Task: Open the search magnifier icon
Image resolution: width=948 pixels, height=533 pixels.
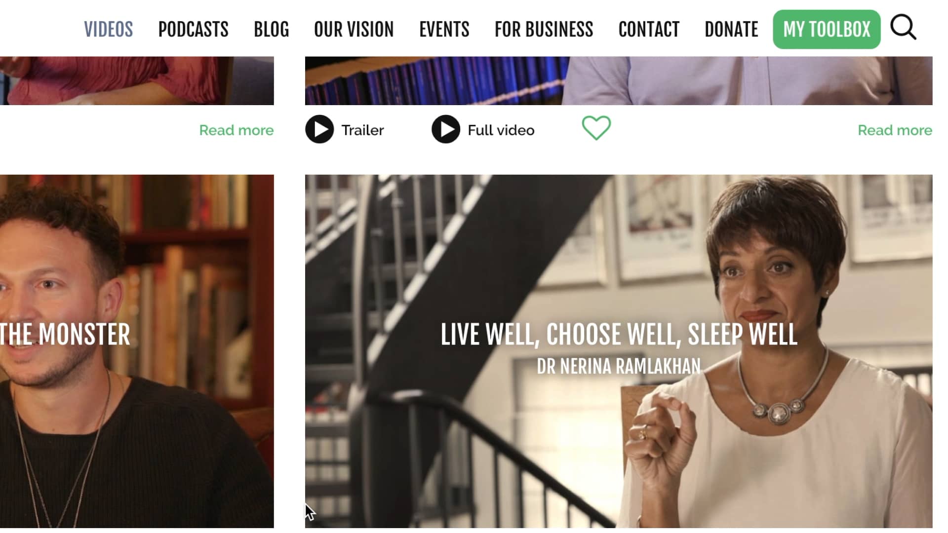Action: pyautogui.click(x=903, y=28)
